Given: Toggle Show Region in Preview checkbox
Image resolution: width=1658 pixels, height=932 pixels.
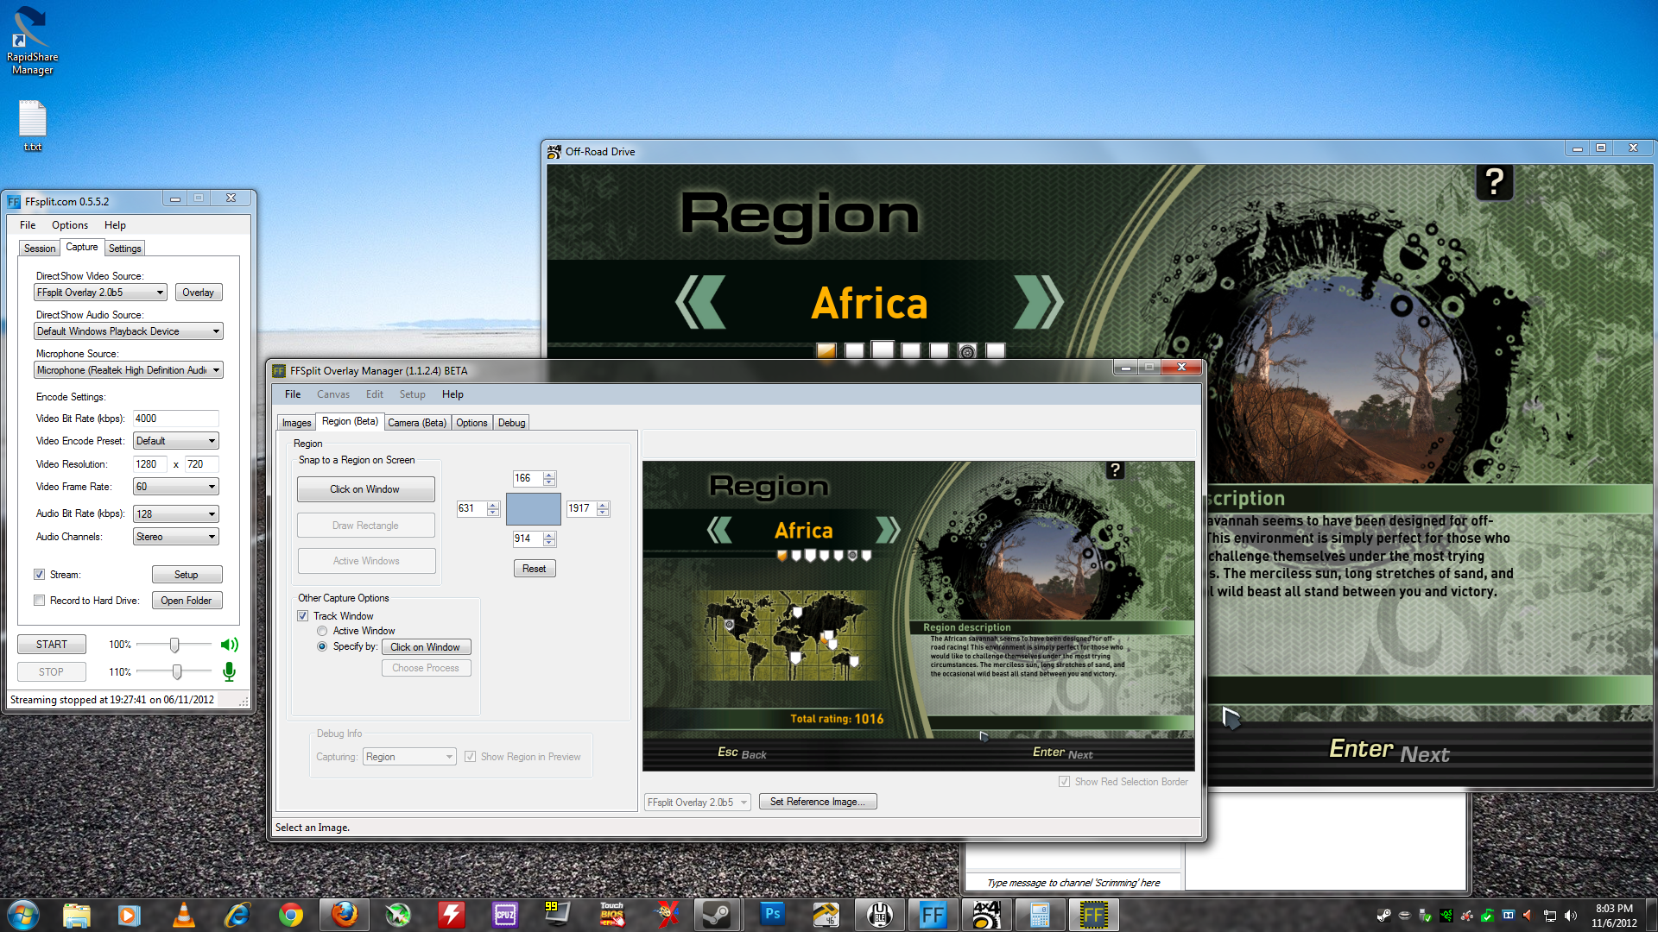Looking at the screenshot, I should click(470, 757).
